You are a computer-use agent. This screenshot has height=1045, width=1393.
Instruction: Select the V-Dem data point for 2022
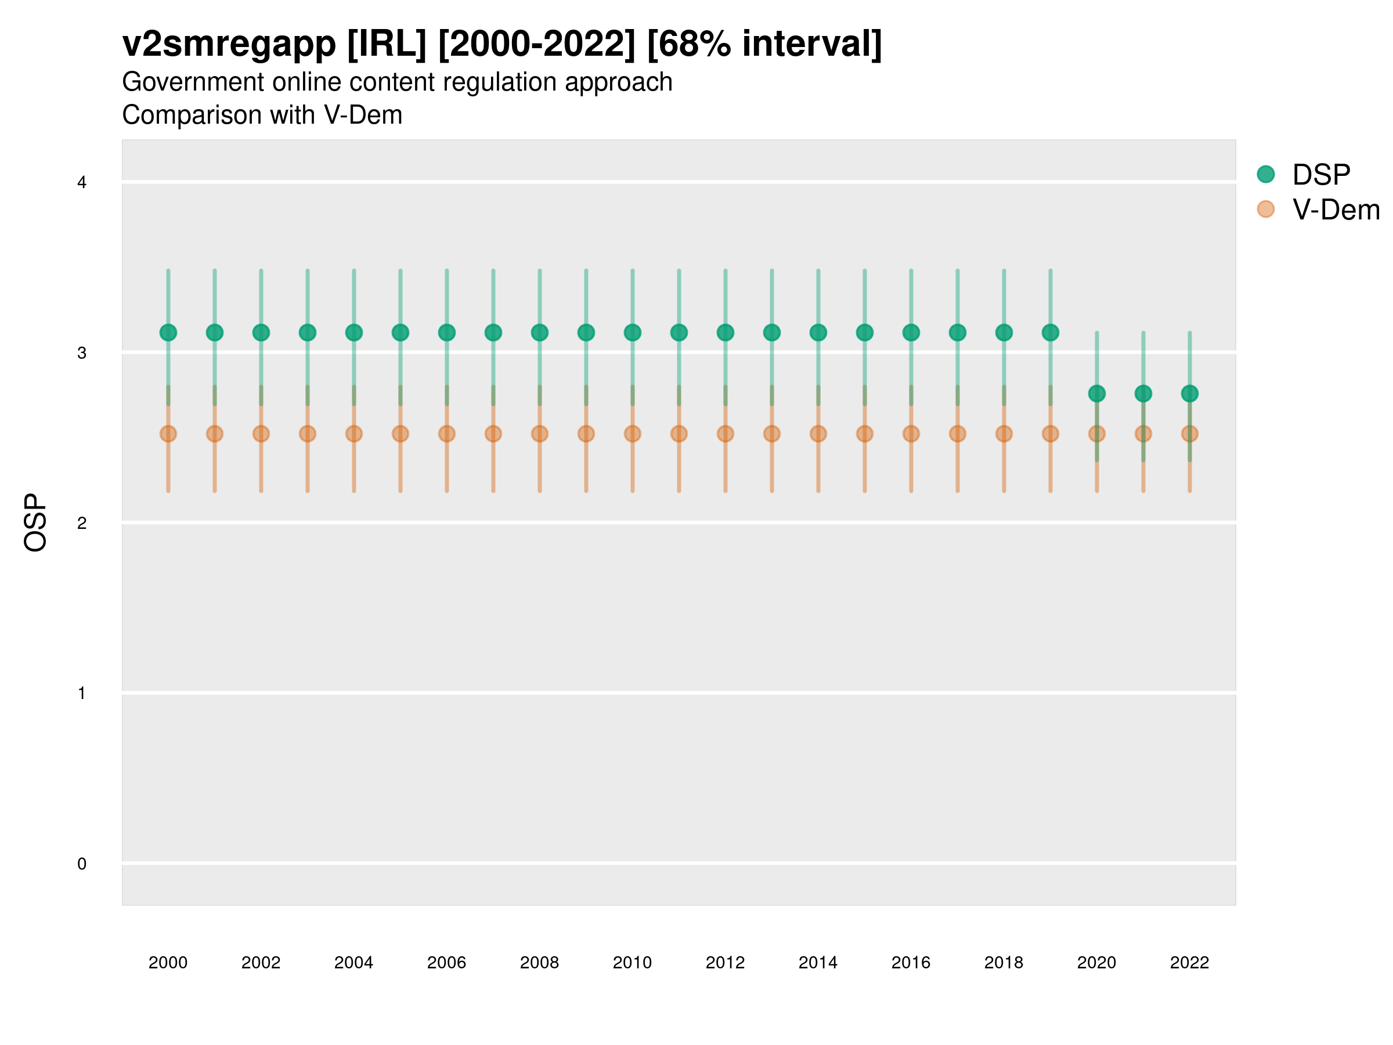pos(1189,434)
